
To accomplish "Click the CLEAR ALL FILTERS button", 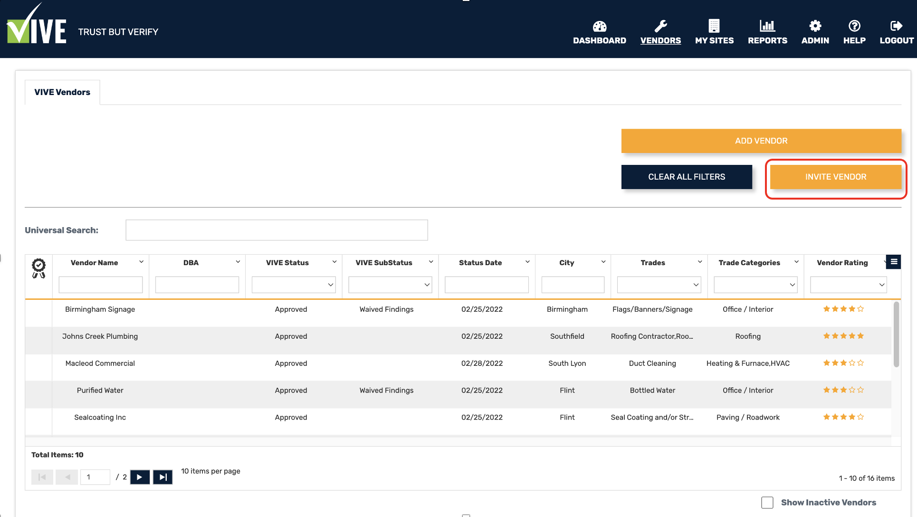I will pos(687,177).
